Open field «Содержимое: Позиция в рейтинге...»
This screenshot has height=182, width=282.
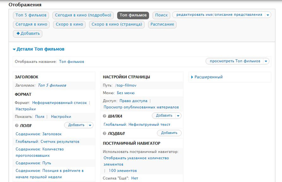49,174
